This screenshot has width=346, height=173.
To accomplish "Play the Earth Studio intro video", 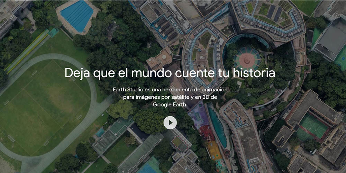I will pyautogui.click(x=170, y=122).
